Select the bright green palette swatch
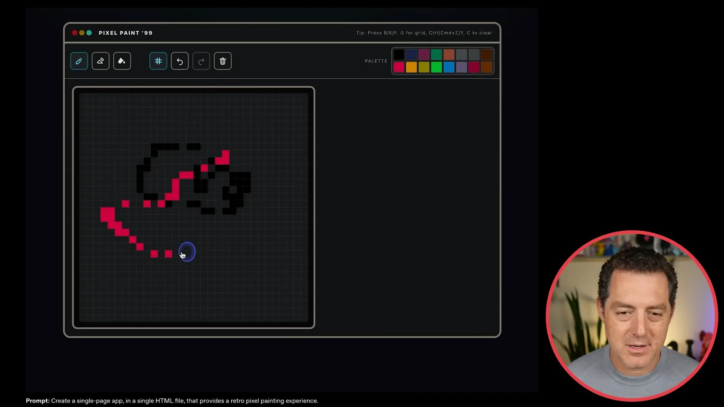Screen dimensions: 724x407 [436, 67]
